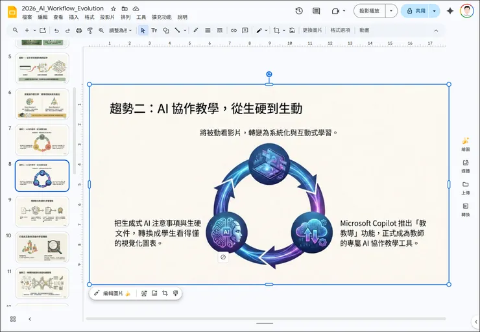
Task: Undo the last action
Action: point(56,30)
